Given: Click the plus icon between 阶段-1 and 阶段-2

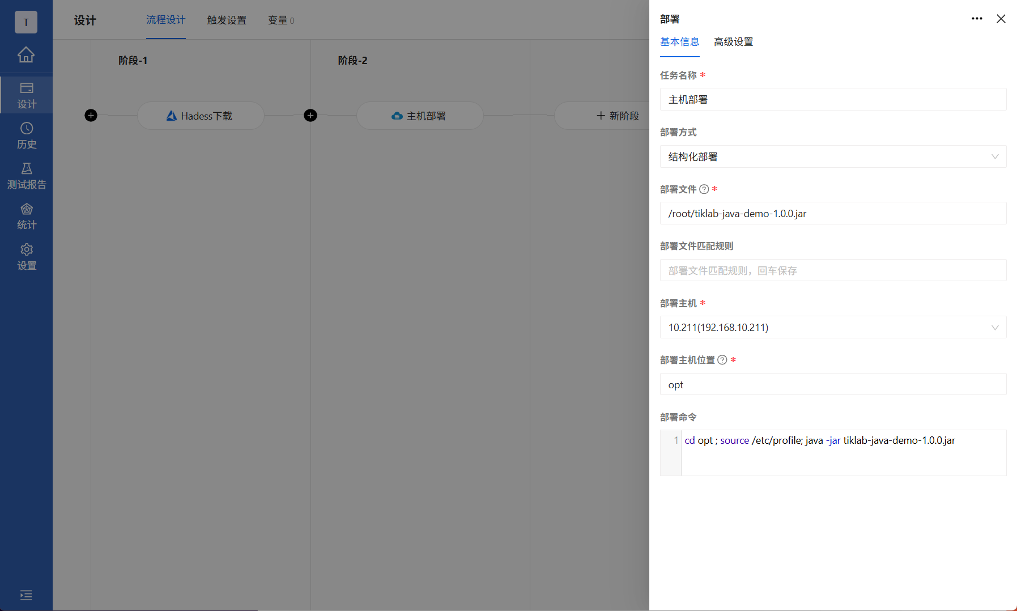Looking at the screenshot, I should tap(310, 115).
